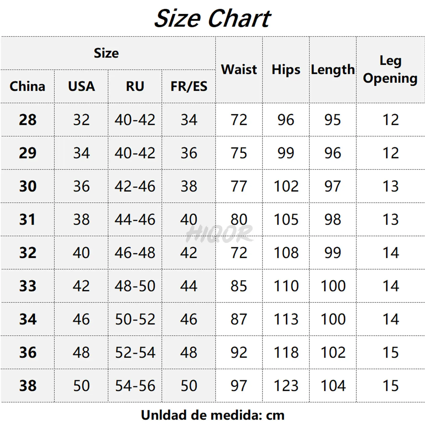Select China size 33 cell

tap(28, 286)
